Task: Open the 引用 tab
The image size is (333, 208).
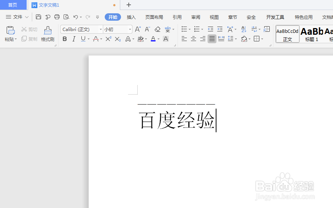Action: 177,17
